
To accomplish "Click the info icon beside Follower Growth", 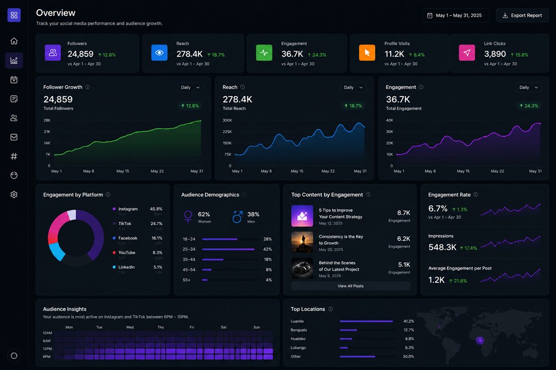I will point(87,87).
